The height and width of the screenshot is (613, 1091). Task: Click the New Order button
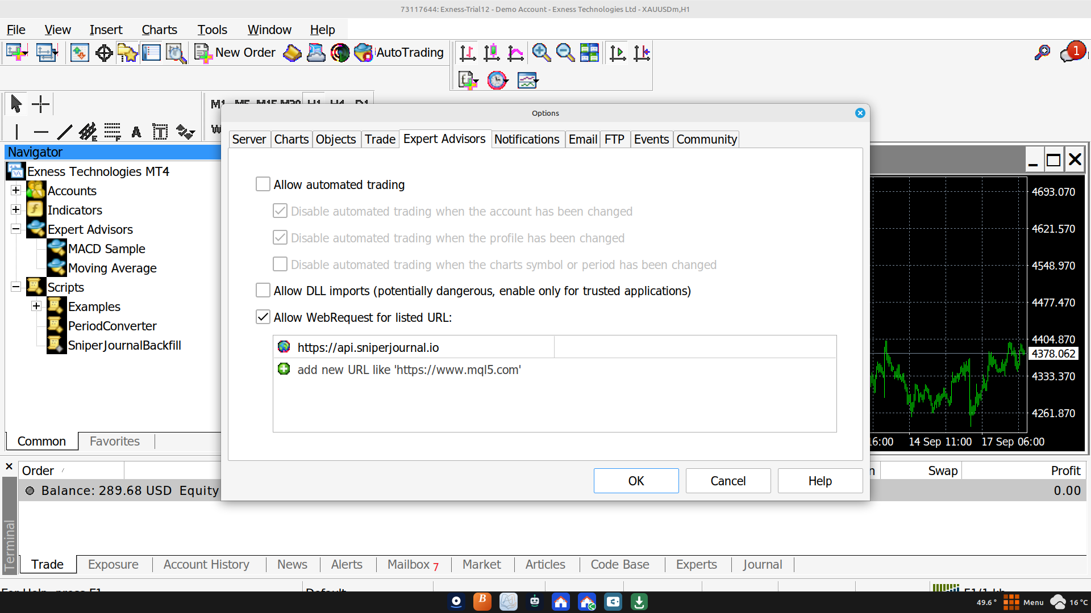coord(235,53)
